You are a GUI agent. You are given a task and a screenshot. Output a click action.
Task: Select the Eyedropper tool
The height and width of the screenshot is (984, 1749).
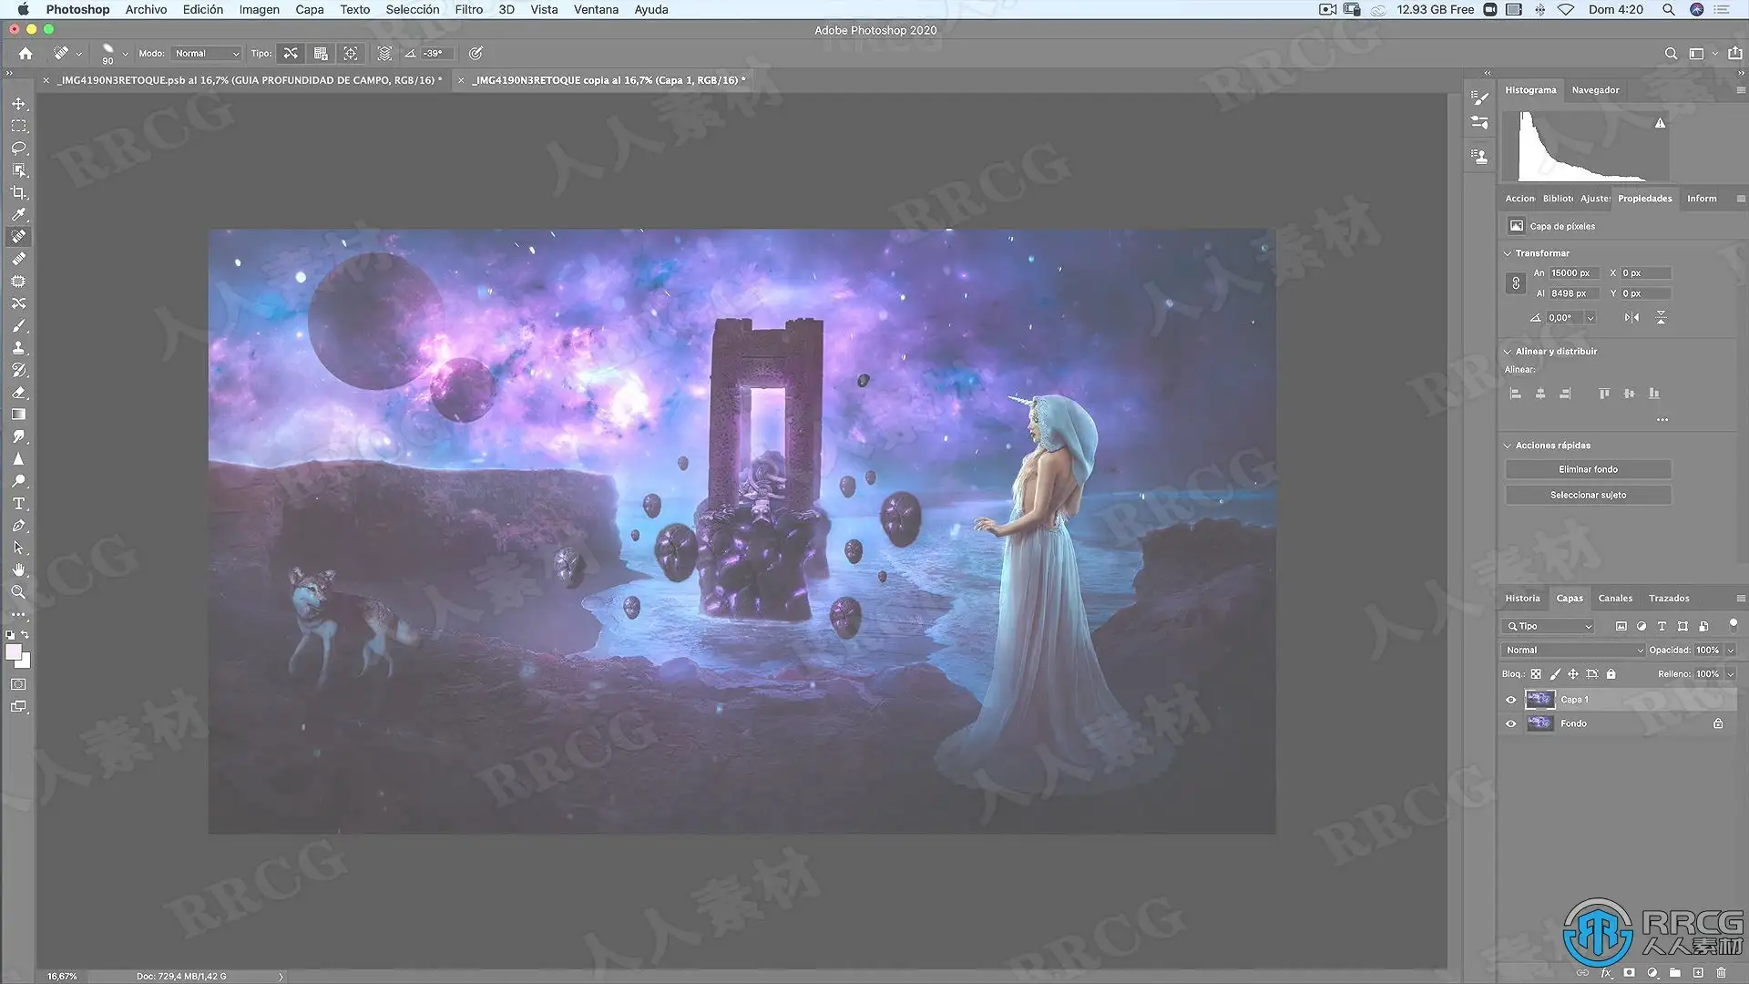[18, 215]
